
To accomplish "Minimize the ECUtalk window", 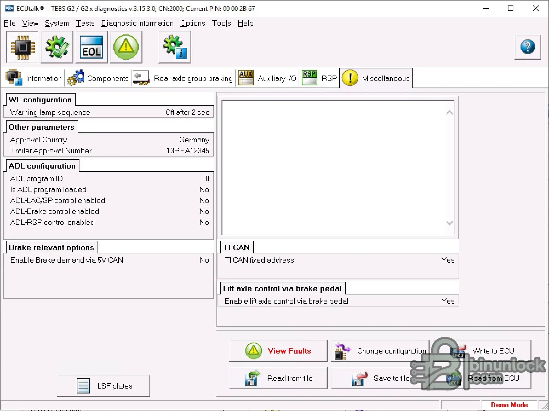I will point(486,8).
